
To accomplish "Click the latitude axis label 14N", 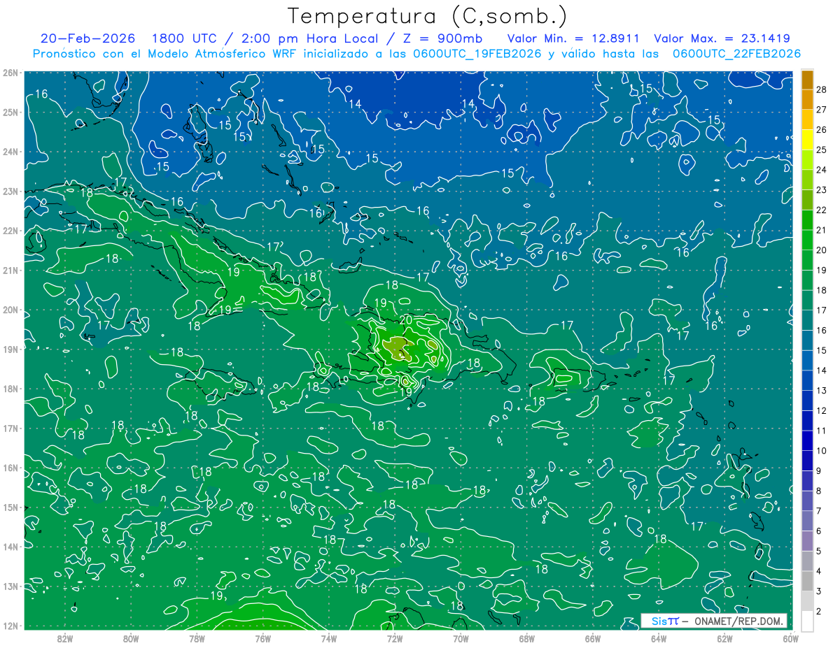I will (x=11, y=547).
